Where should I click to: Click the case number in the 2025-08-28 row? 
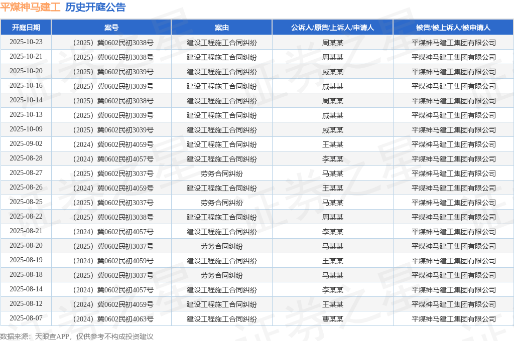[x=111, y=159]
